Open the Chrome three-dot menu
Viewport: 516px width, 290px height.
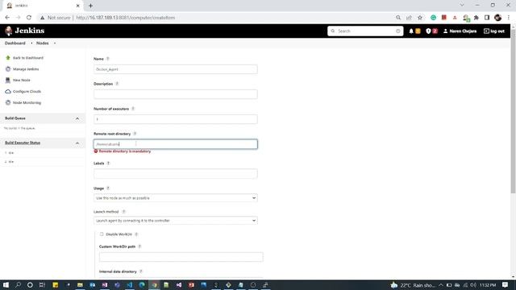[x=509, y=18]
